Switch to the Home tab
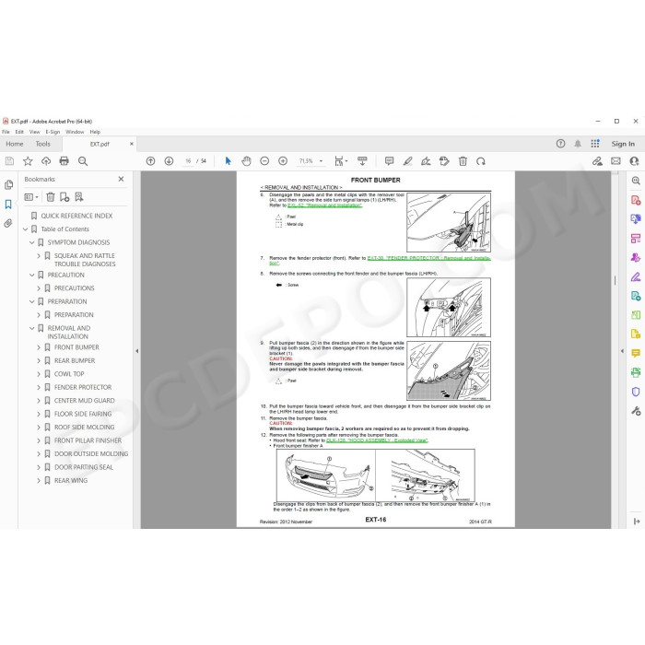 [15, 144]
